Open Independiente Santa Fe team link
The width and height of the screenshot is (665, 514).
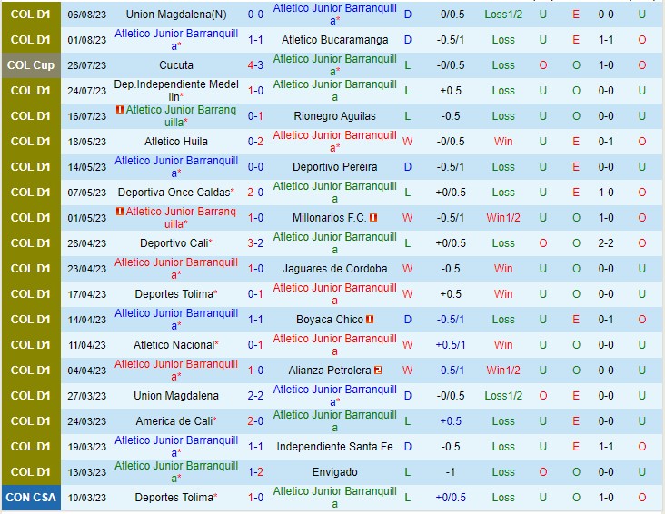click(x=334, y=447)
